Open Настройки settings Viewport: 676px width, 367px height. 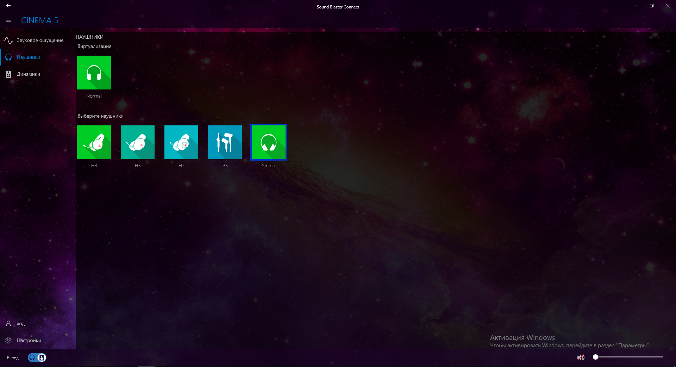(38, 340)
